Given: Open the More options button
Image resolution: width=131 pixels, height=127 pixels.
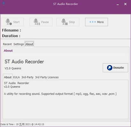Looking at the screenshot, I should coord(97,22).
